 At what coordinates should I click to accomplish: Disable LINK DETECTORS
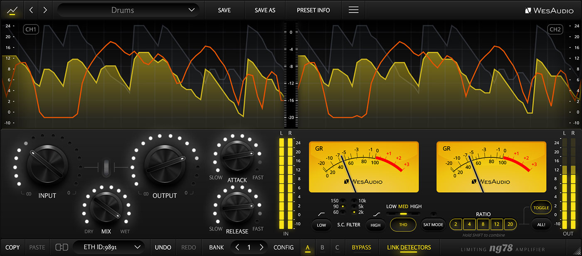[409, 247]
